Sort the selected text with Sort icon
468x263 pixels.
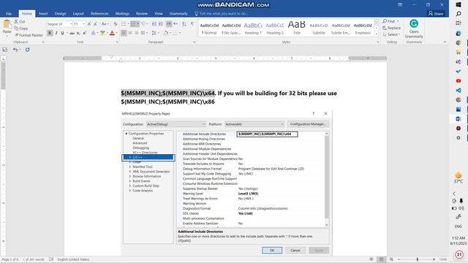184,24
